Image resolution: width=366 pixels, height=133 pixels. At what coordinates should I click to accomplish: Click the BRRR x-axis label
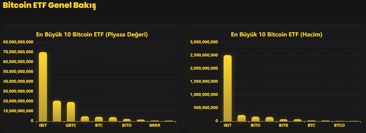155,125
